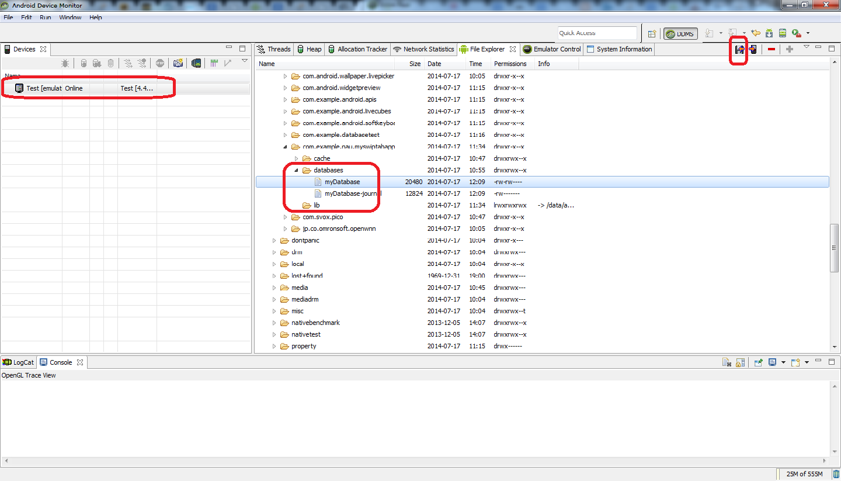Toggle pin console icon
841x481 pixels.
point(758,362)
